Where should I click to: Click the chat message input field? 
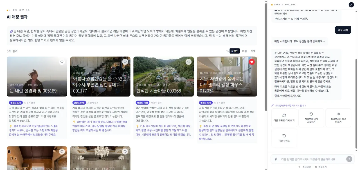312,159
